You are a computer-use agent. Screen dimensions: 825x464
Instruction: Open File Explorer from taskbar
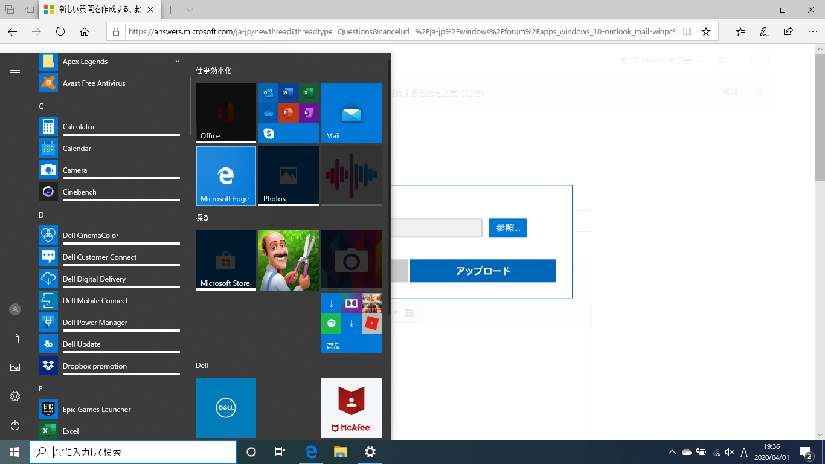coord(341,452)
